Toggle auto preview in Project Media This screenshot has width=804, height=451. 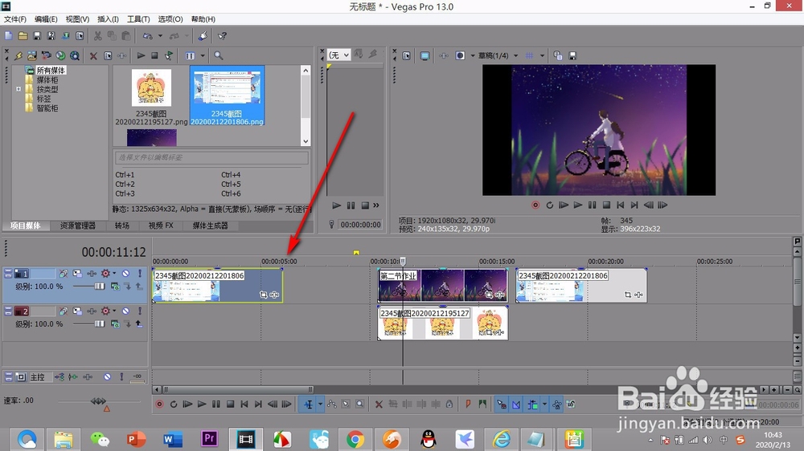coord(169,55)
